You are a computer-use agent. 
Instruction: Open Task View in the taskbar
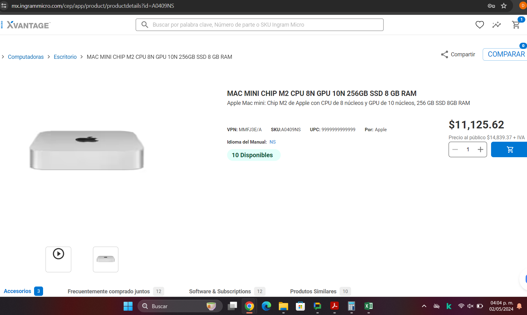[232, 306]
